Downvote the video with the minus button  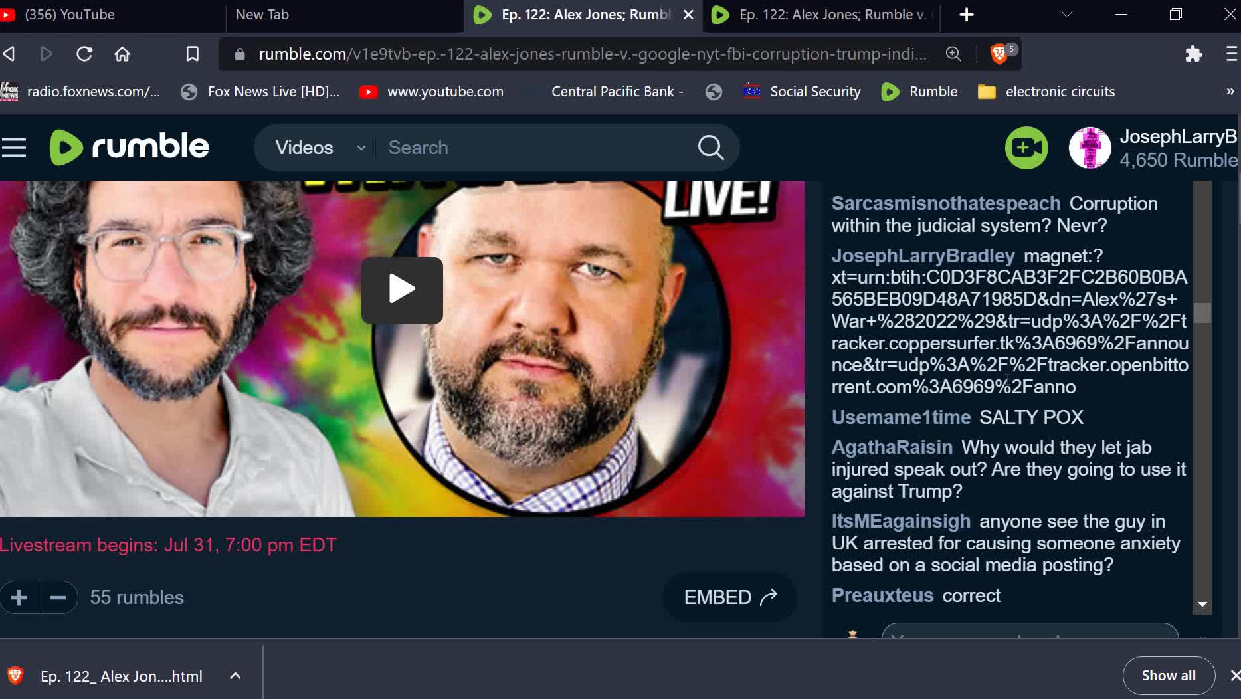coord(58,597)
